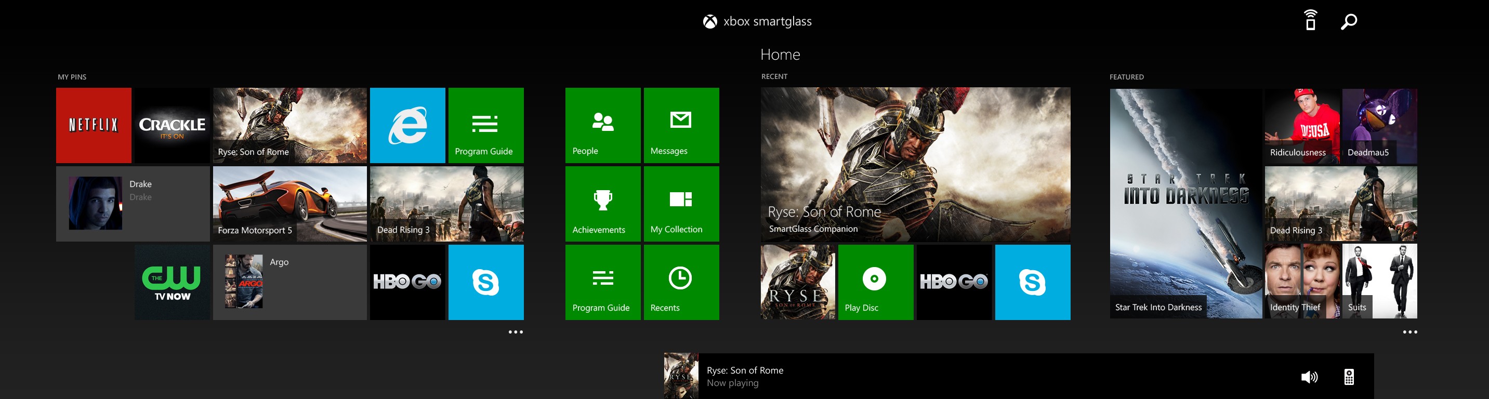Open Forza Motorsport 5 tile
Screen dimensions: 1489x399
(x=289, y=203)
